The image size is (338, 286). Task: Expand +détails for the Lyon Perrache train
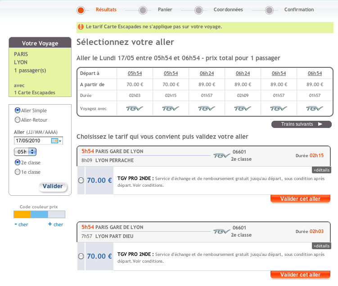(x=321, y=170)
